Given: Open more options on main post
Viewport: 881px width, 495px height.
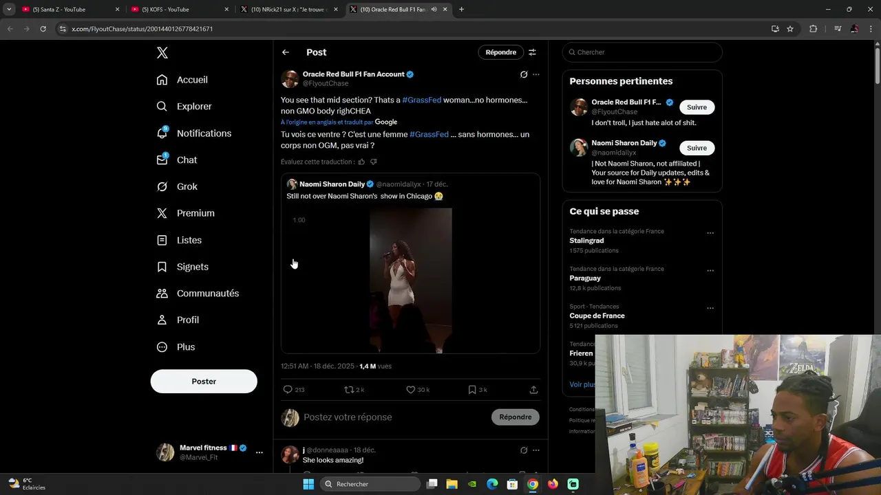Looking at the screenshot, I should point(536,74).
